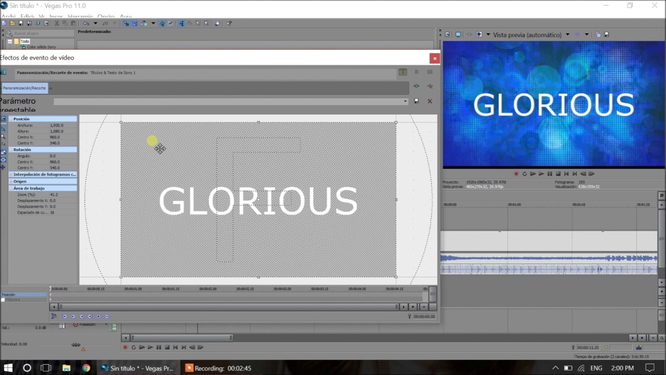Close the Efectos de evento de vídeo dialog
Image resolution: width=666 pixels, height=375 pixels.
434,58
